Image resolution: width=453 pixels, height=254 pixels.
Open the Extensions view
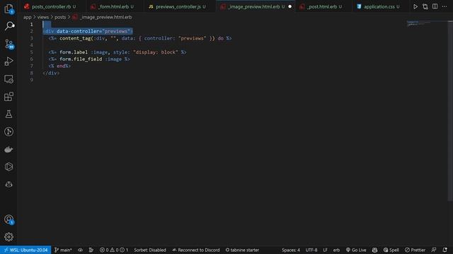tap(8, 97)
